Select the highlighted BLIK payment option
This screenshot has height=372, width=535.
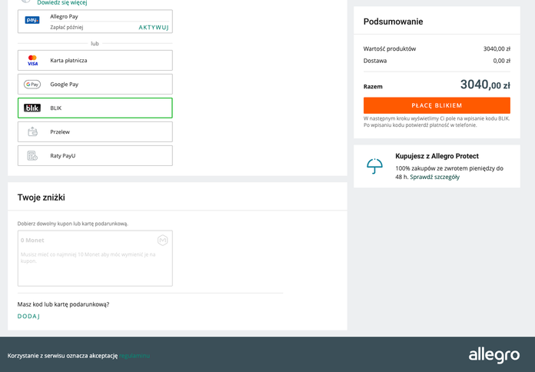click(95, 108)
